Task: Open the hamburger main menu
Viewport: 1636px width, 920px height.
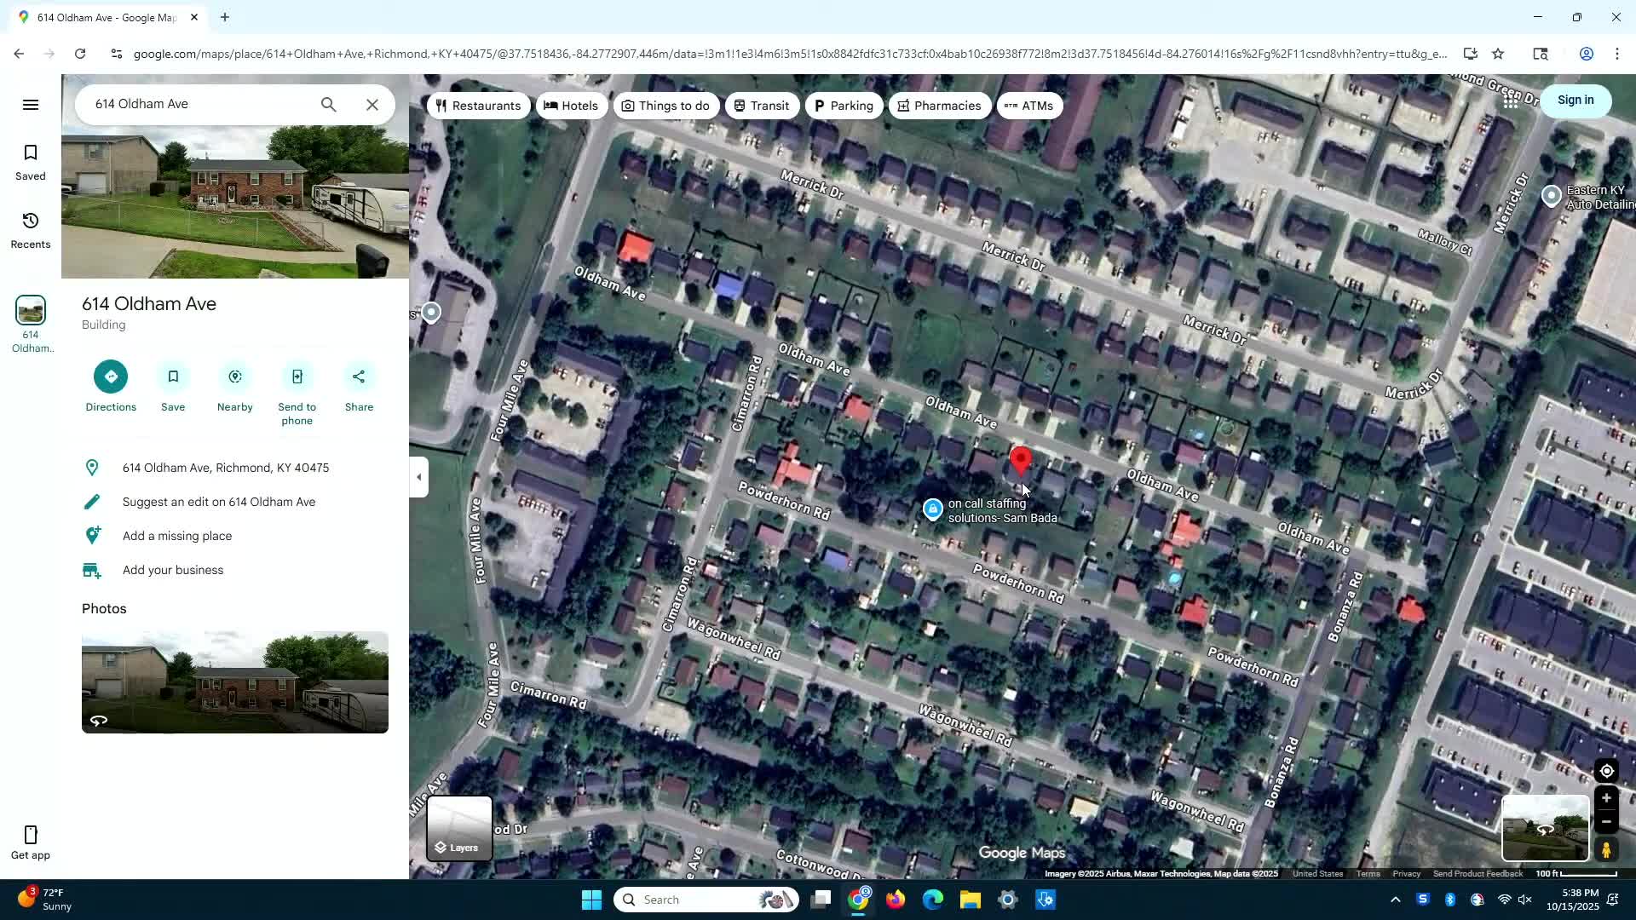Action: click(x=31, y=105)
